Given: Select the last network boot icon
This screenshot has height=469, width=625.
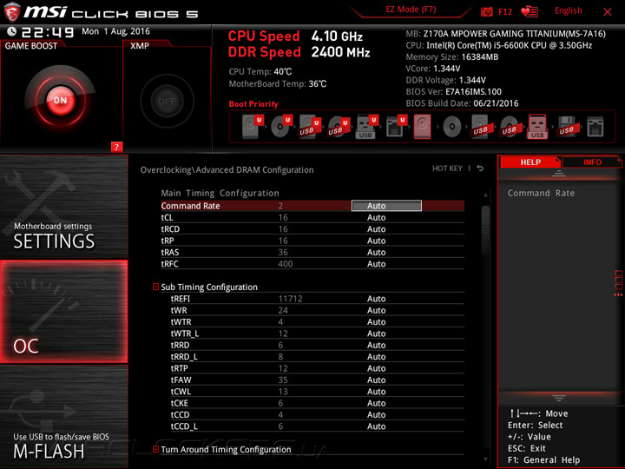Looking at the screenshot, I should (595, 127).
